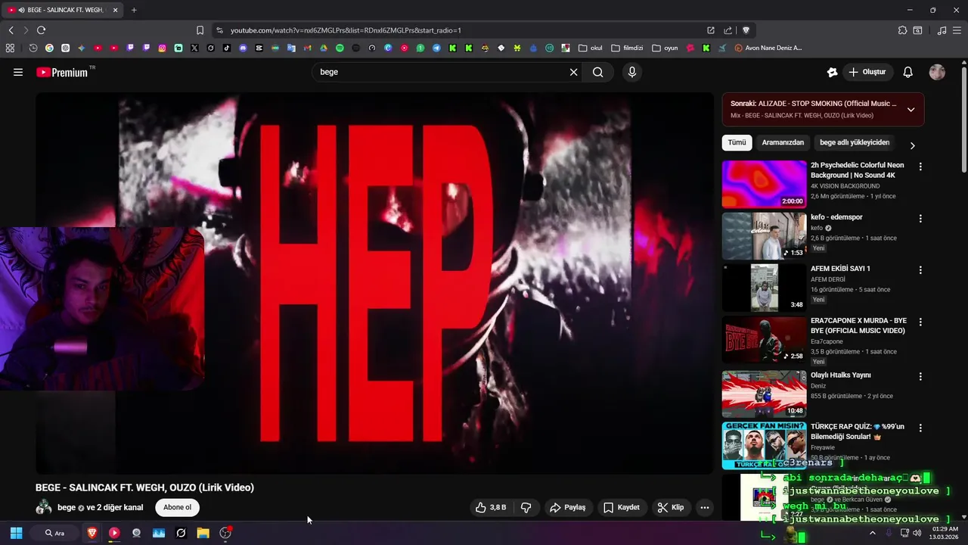968x545 pixels.
Task: Open options for Olaylı Htalks Yayını
Action: (920, 376)
